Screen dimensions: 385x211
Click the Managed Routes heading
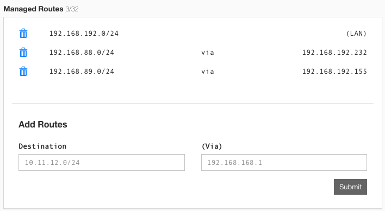tap(33, 9)
